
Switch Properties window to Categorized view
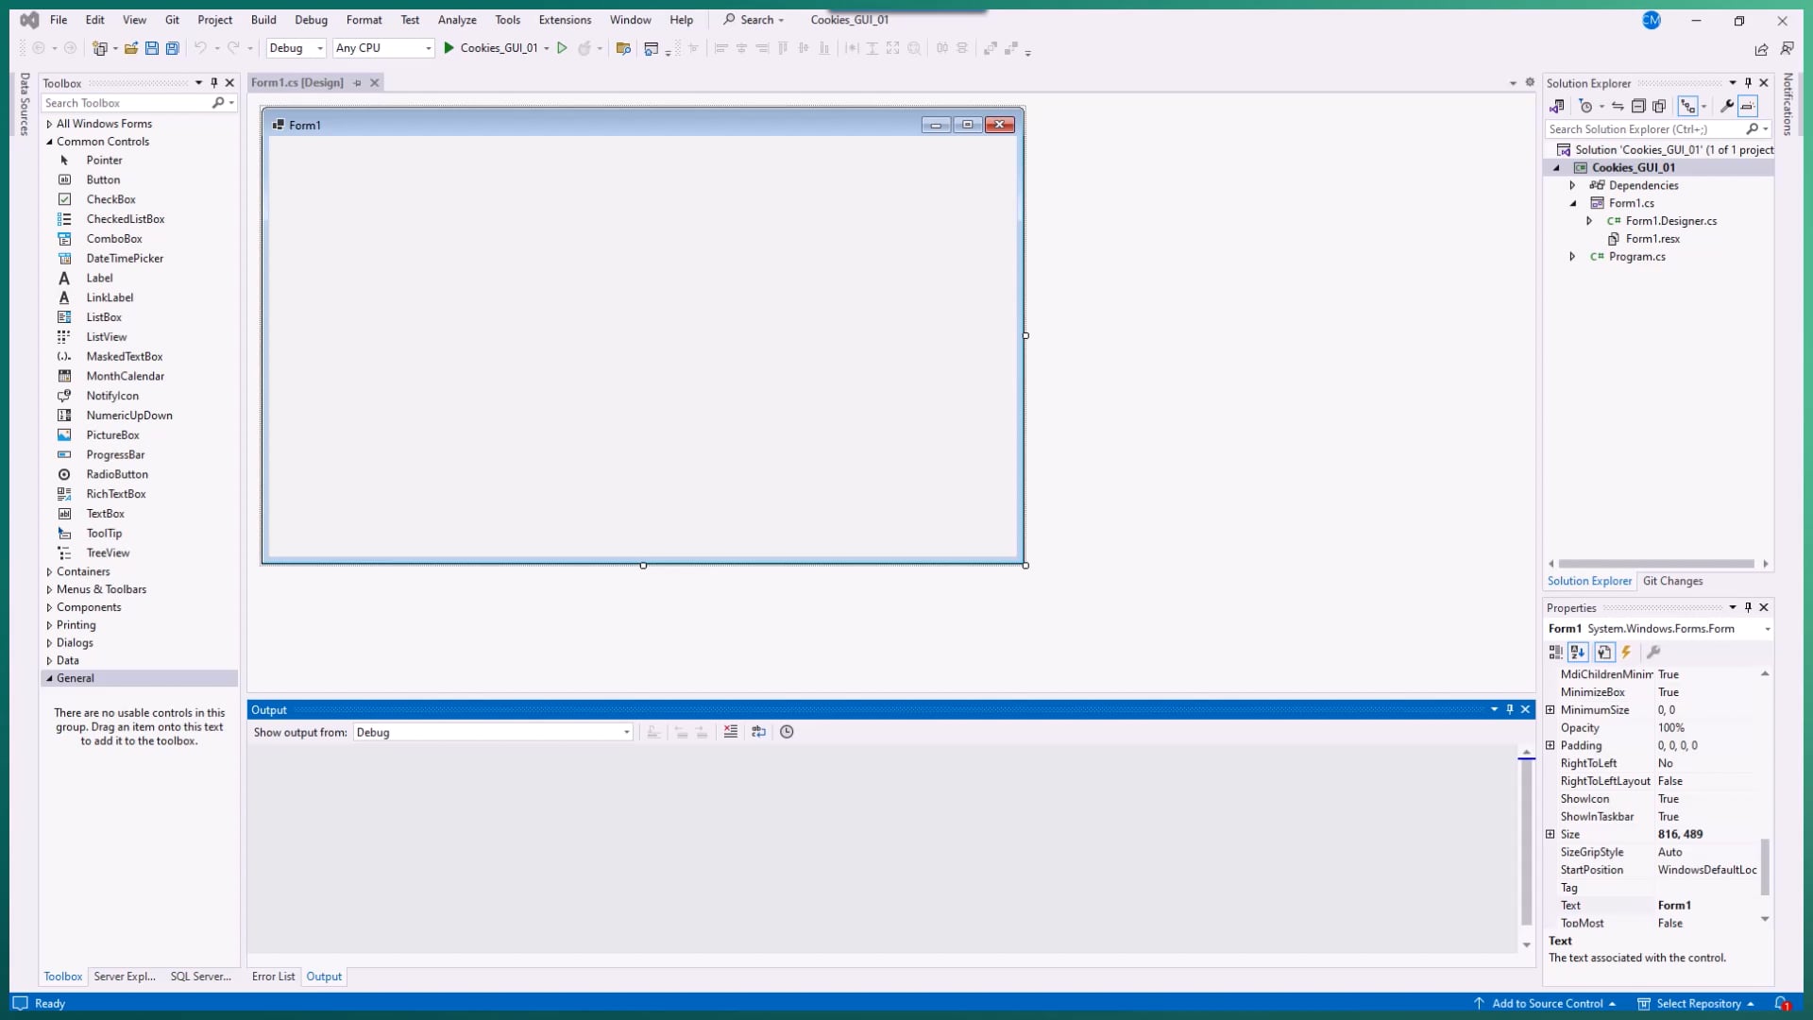coord(1553,652)
